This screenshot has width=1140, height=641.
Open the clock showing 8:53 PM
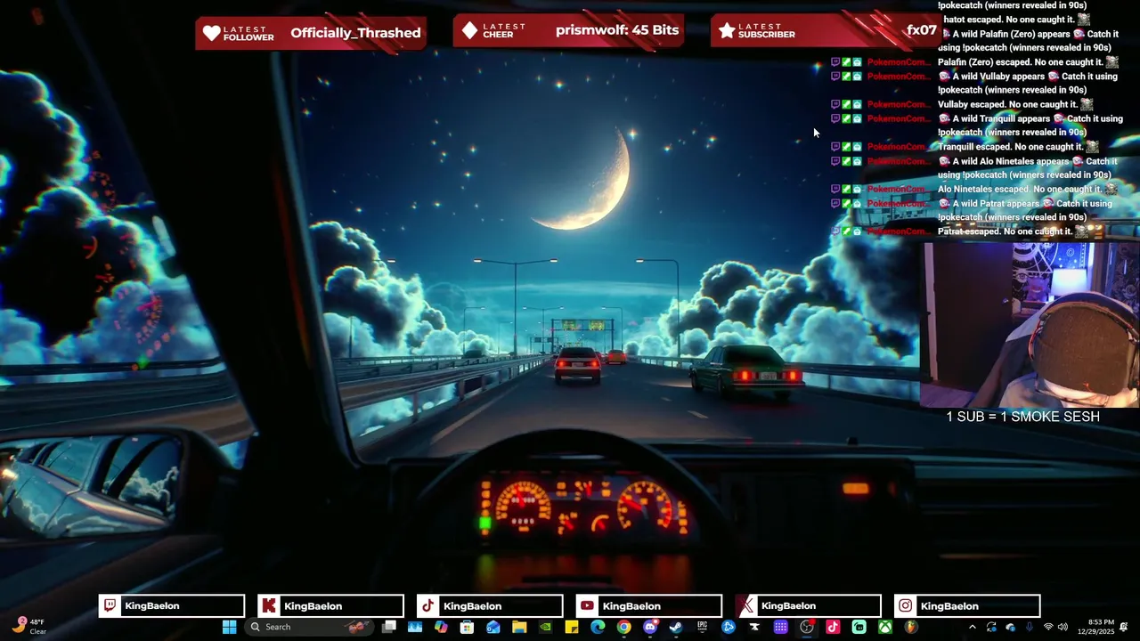1095,627
